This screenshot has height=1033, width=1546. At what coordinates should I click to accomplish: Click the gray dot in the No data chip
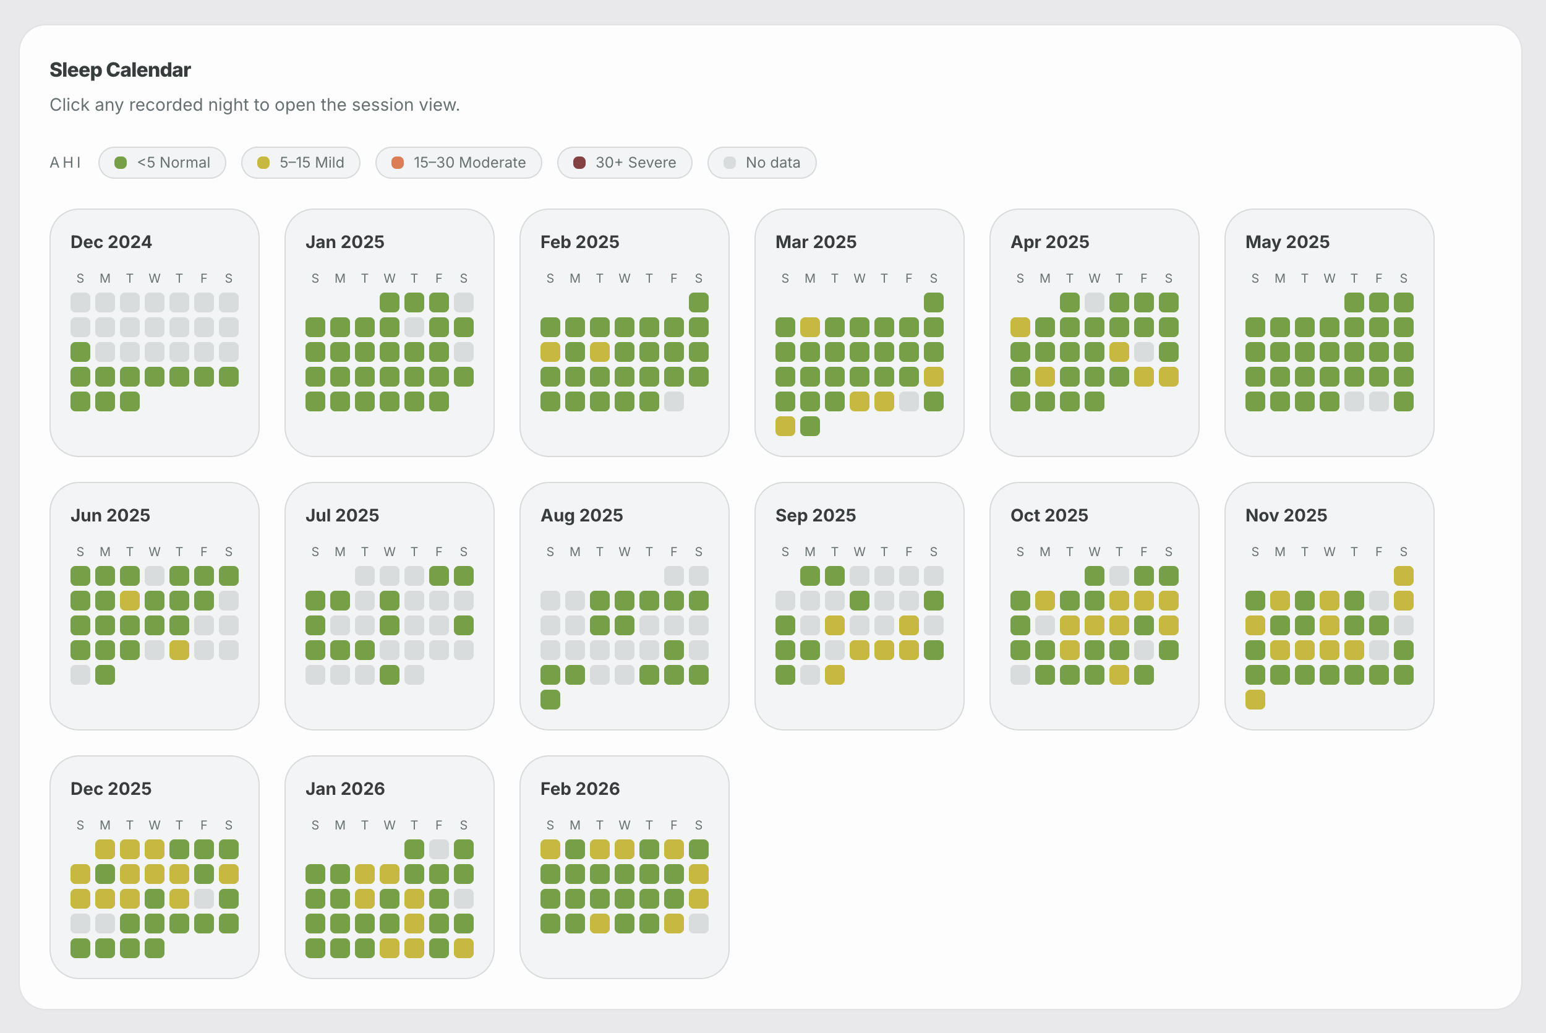coord(730,163)
